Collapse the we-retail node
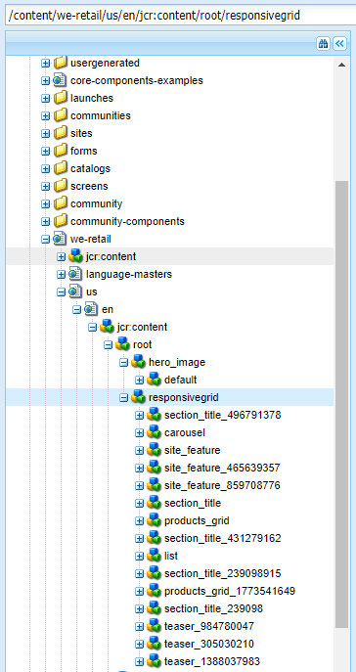The width and height of the screenshot is (356, 672). 45,239
